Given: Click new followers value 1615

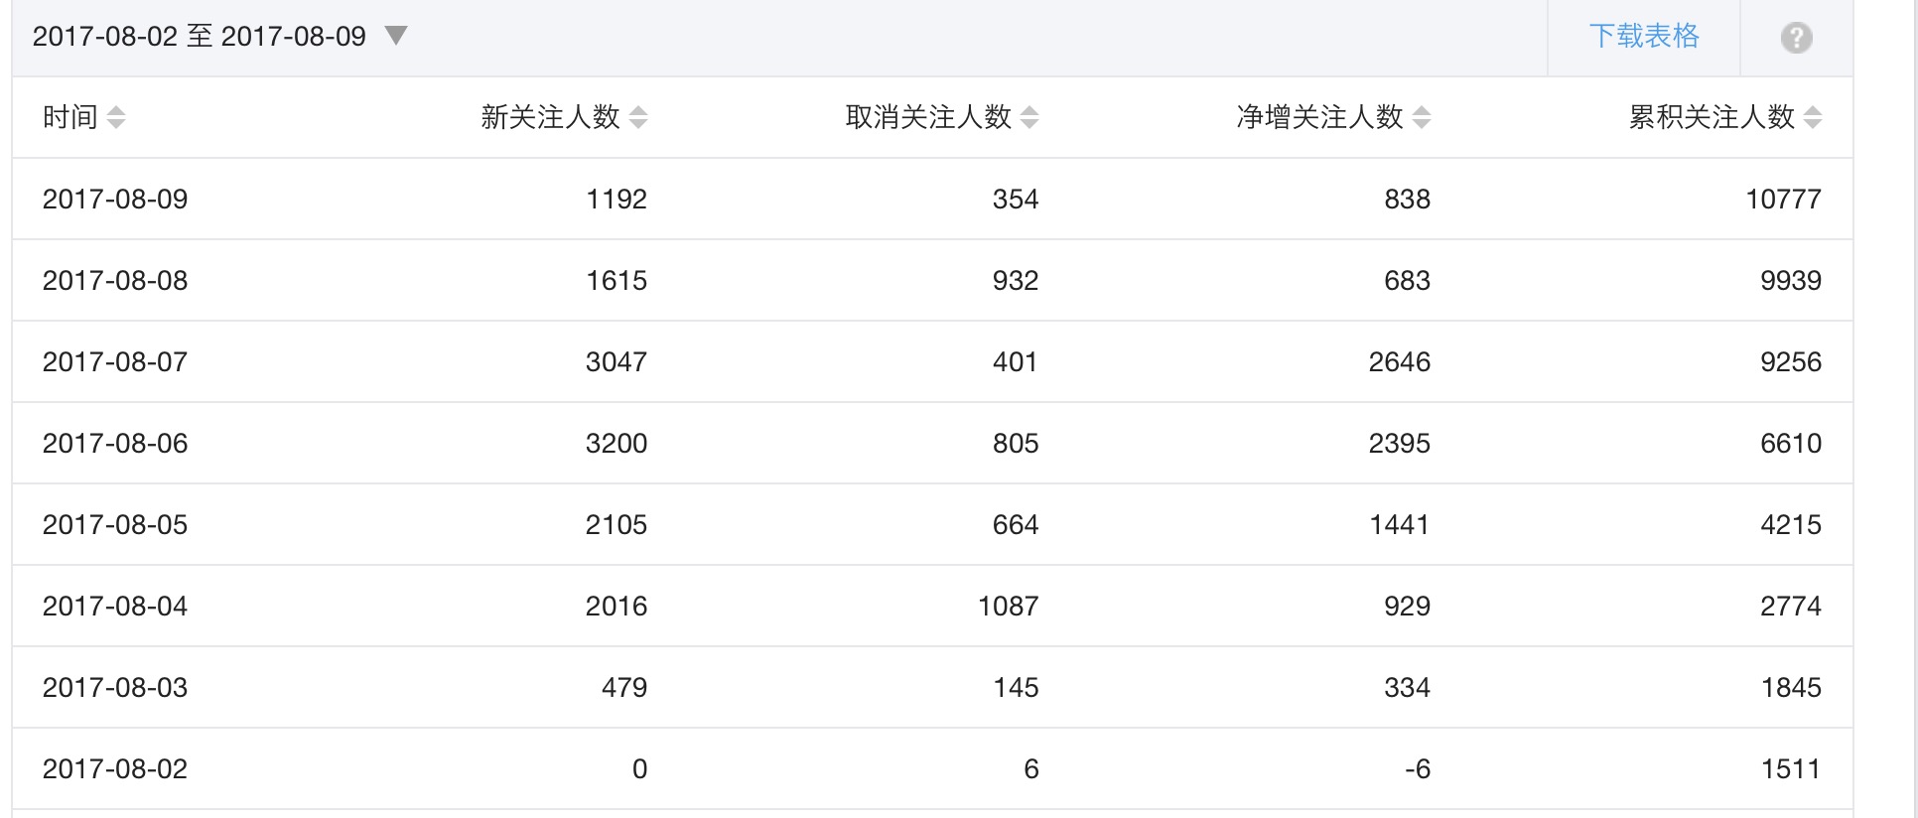Looking at the screenshot, I should click(616, 280).
